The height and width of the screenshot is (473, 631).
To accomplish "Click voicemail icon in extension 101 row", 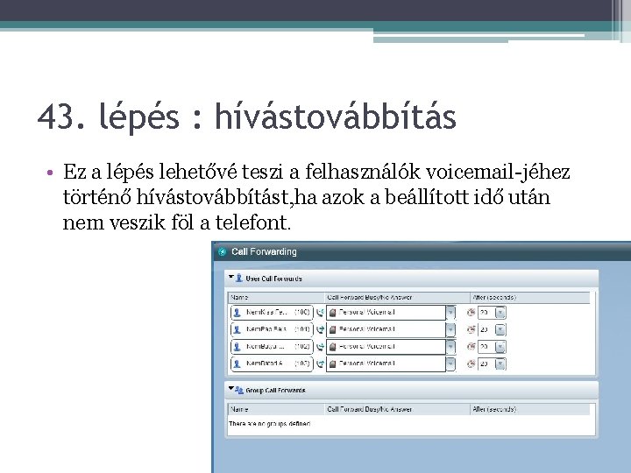I will tap(332, 329).
